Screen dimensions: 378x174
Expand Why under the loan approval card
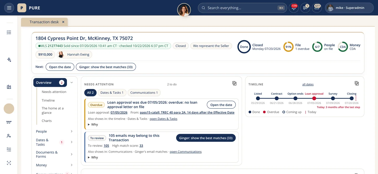click(x=93, y=125)
